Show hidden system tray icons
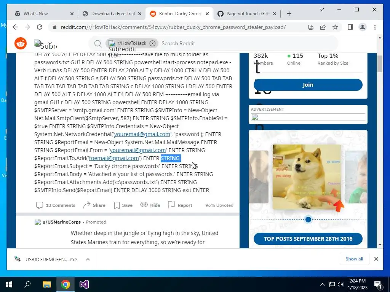The height and width of the screenshot is (292, 390). pos(322,284)
